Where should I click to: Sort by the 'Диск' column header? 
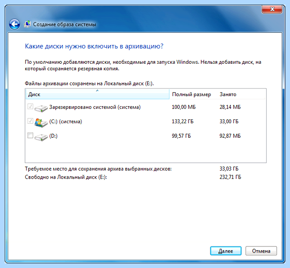(x=97, y=94)
